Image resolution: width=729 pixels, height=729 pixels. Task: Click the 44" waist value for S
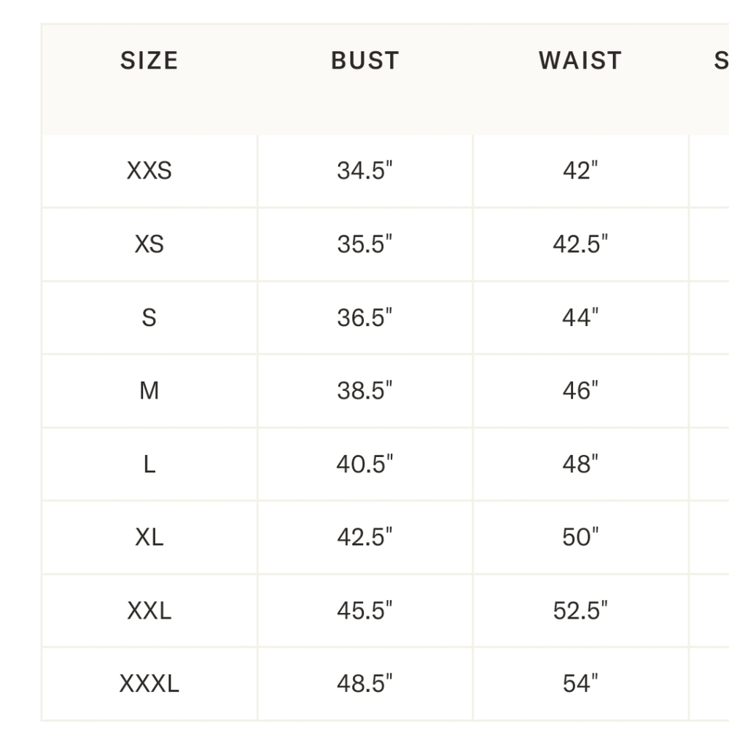click(580, 318)
